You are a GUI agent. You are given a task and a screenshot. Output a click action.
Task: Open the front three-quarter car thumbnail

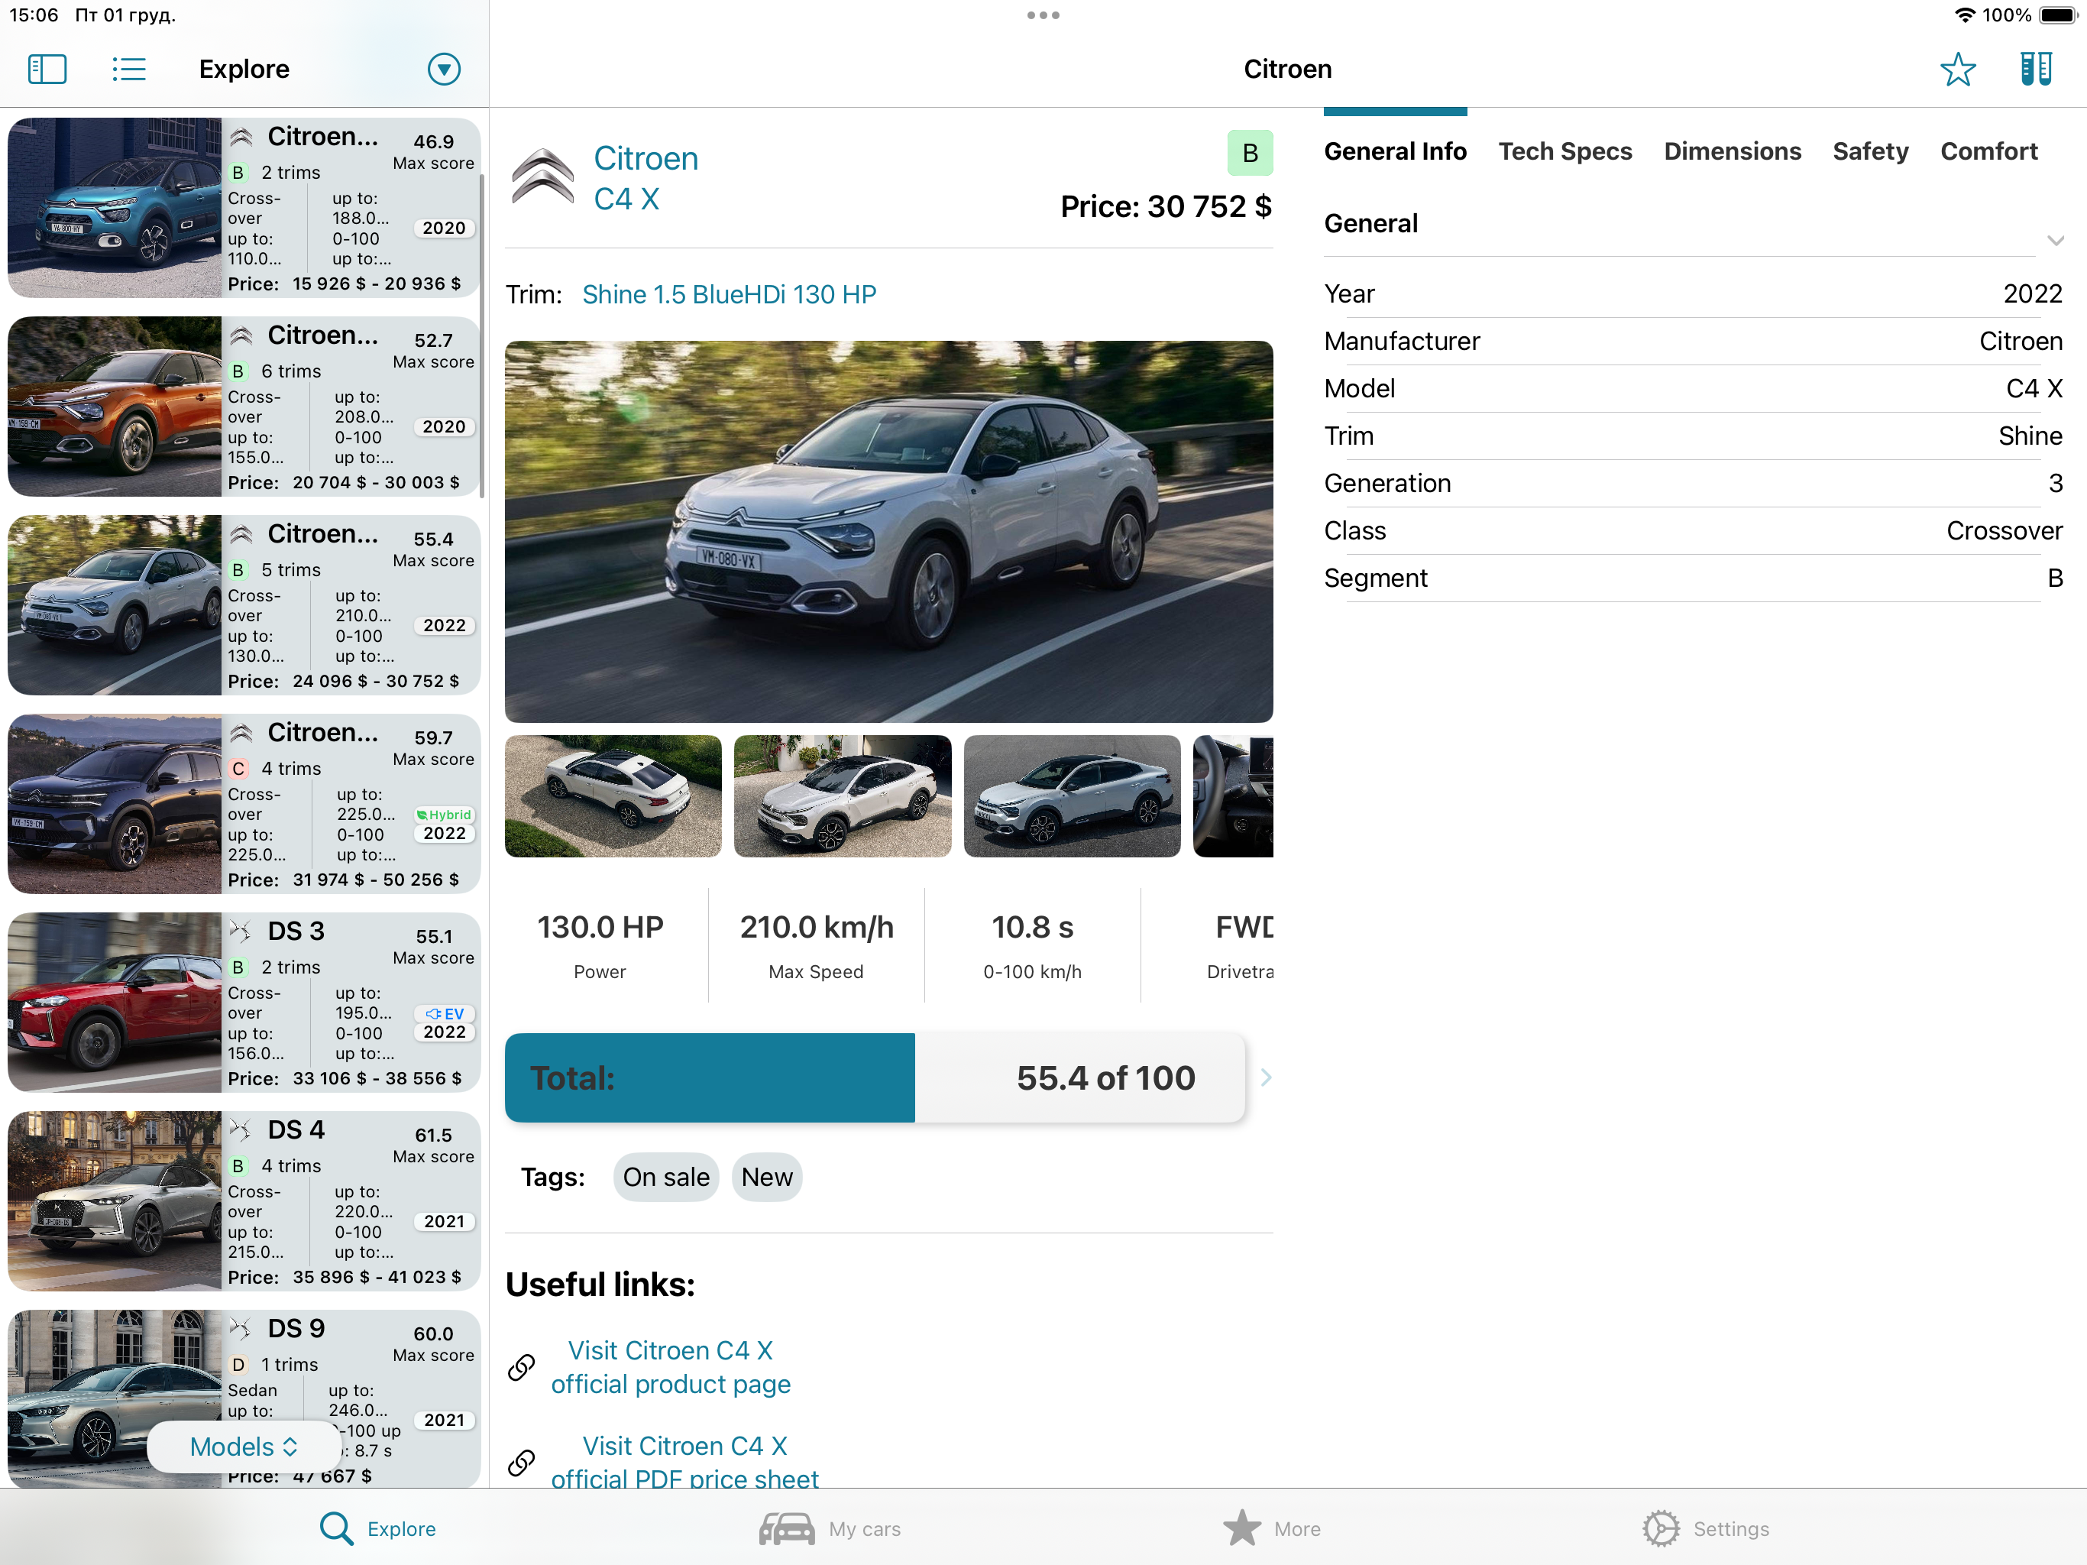coord(1072,795)
